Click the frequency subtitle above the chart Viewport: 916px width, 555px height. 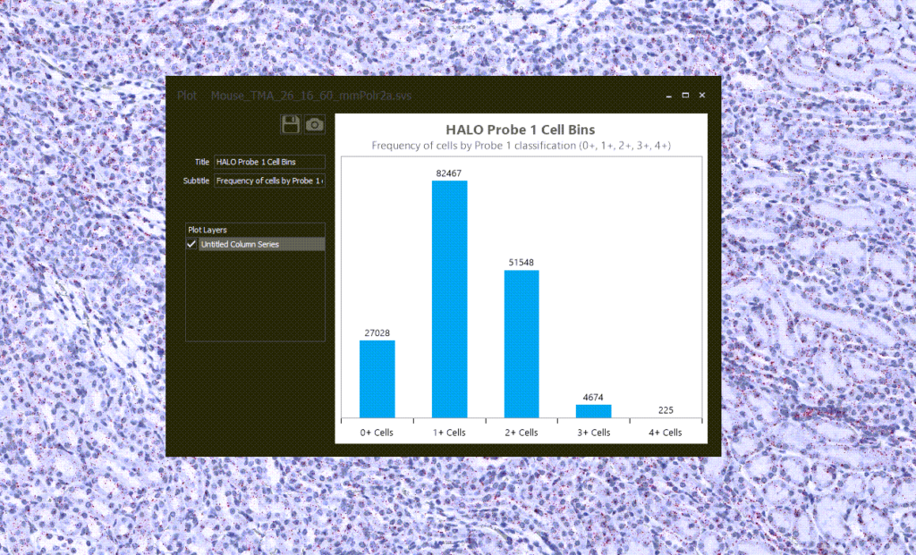coord(520,146)
